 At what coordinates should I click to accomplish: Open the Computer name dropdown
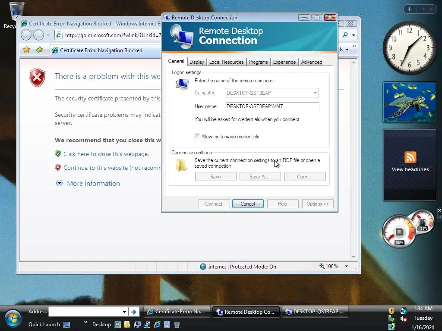coord(315,93)
